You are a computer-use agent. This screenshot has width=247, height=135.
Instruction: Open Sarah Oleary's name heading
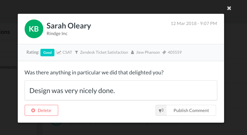69,26
